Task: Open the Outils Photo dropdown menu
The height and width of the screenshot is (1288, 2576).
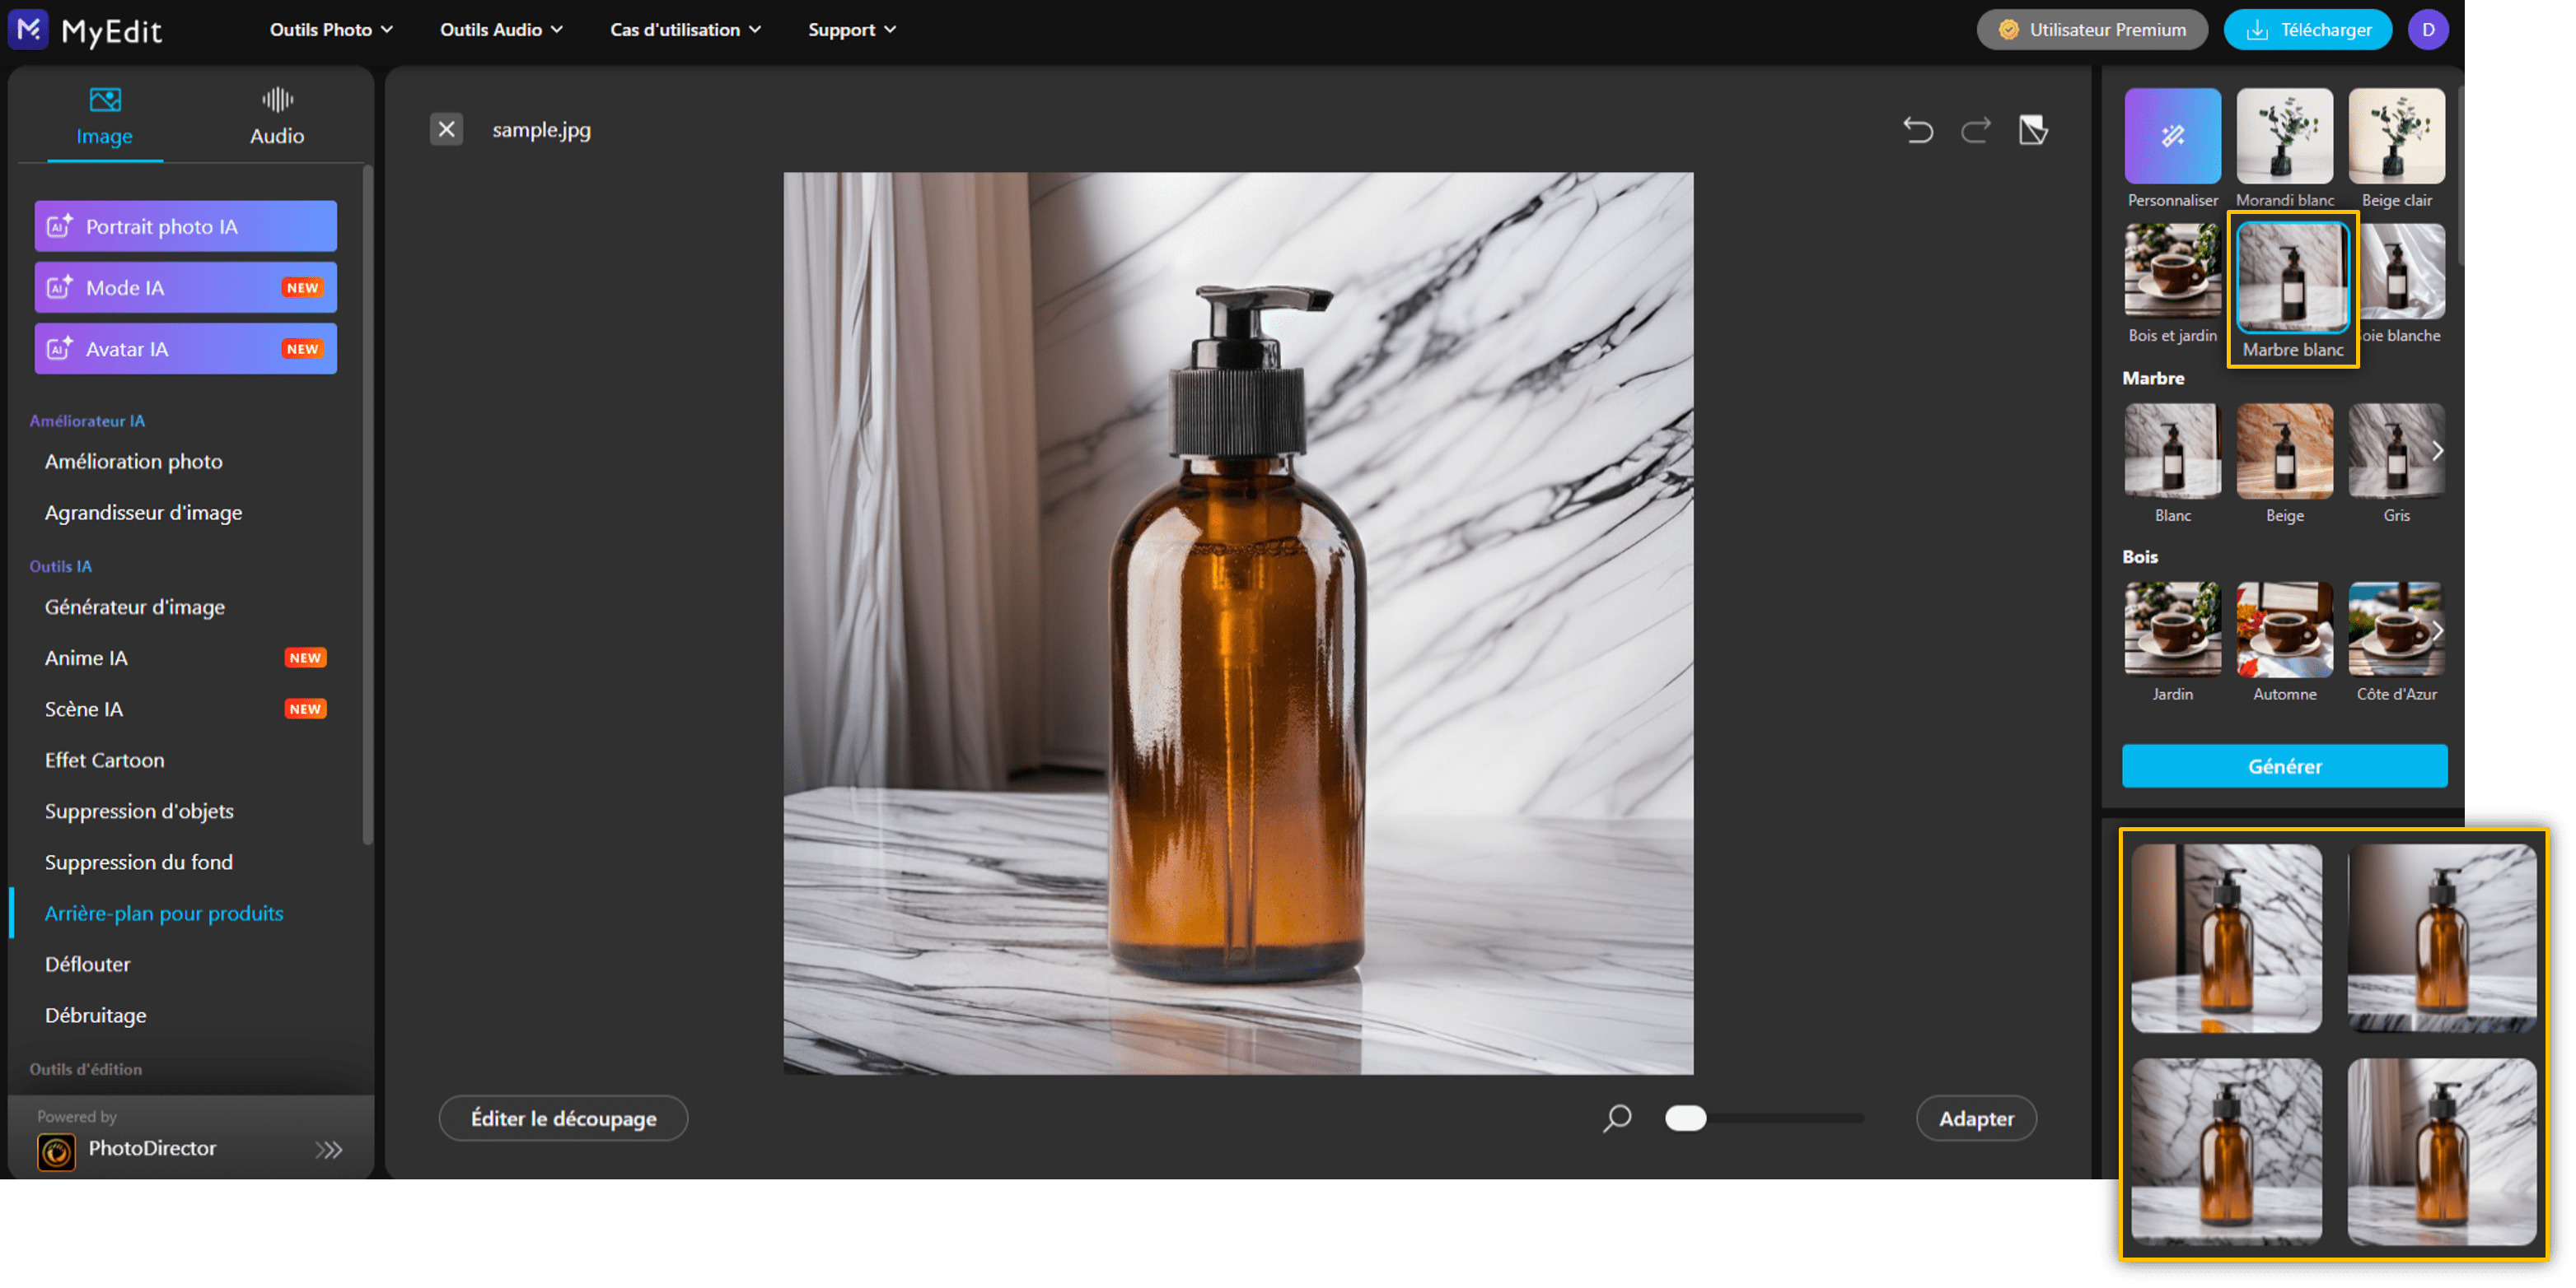Action: pos(331,30)
